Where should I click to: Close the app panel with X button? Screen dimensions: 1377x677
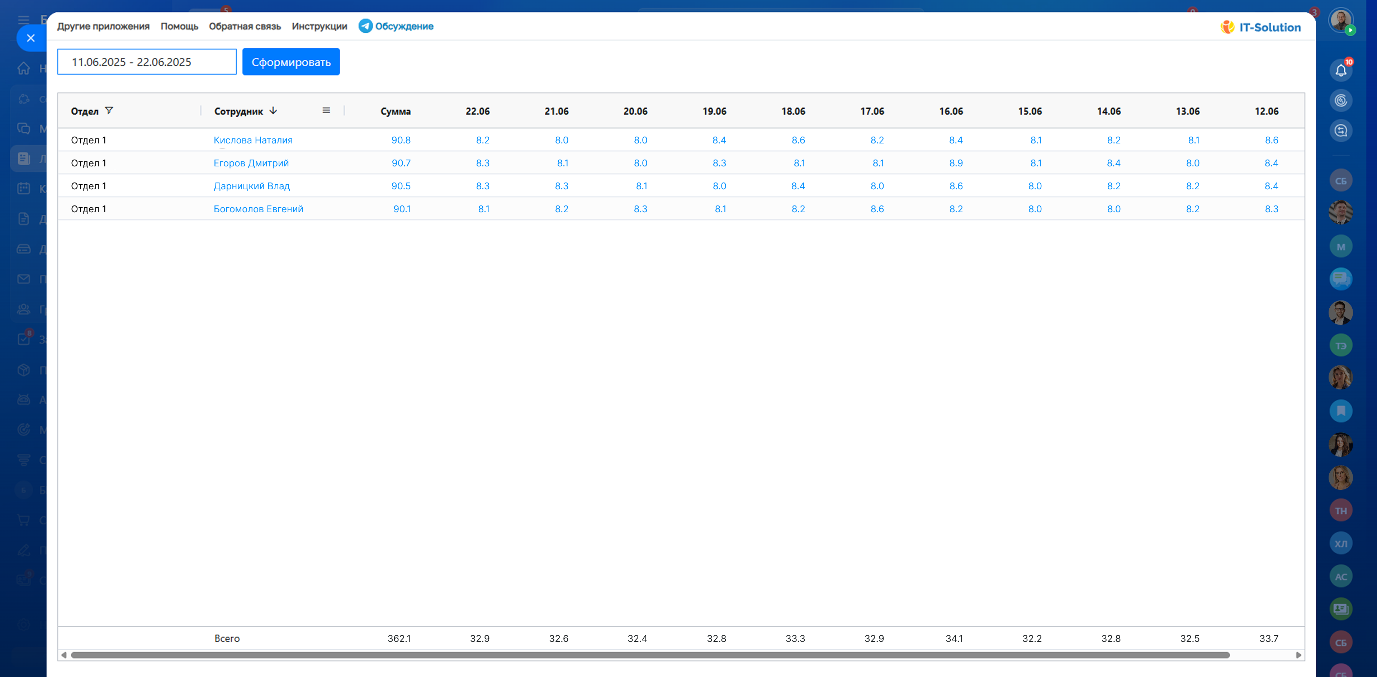pyautogui.click(x=30, y=38)
